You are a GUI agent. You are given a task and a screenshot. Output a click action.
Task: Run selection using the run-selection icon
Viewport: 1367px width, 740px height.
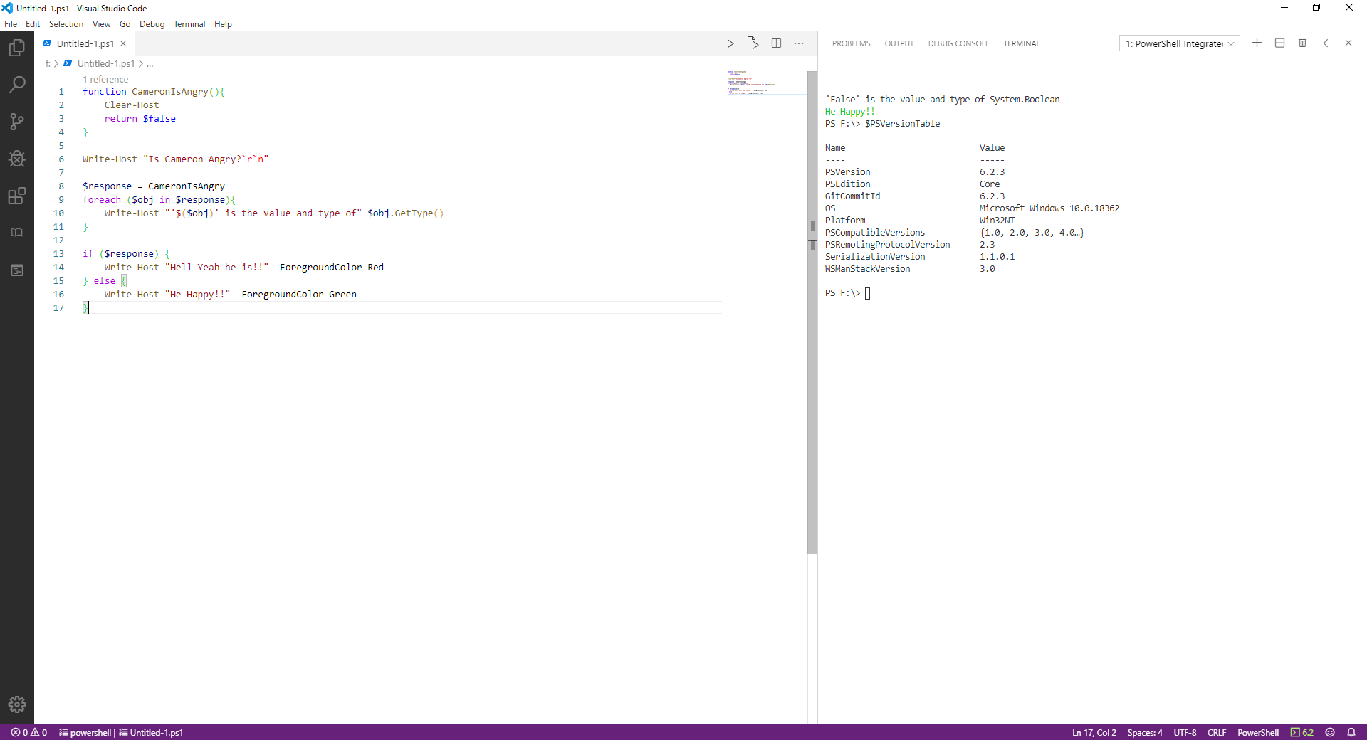753,43
